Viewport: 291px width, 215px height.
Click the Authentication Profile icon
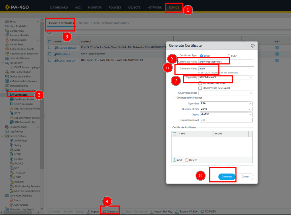click(7, 49)
